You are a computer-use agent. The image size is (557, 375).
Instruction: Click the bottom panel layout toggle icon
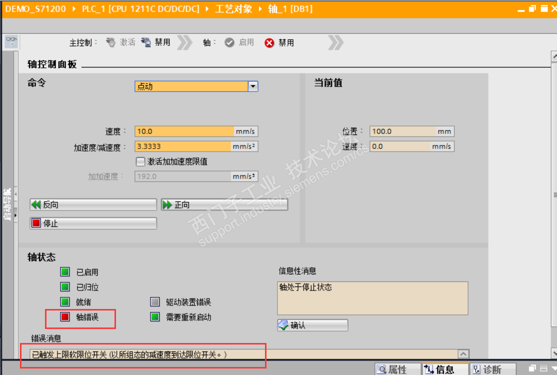click(x=543, y=368)
